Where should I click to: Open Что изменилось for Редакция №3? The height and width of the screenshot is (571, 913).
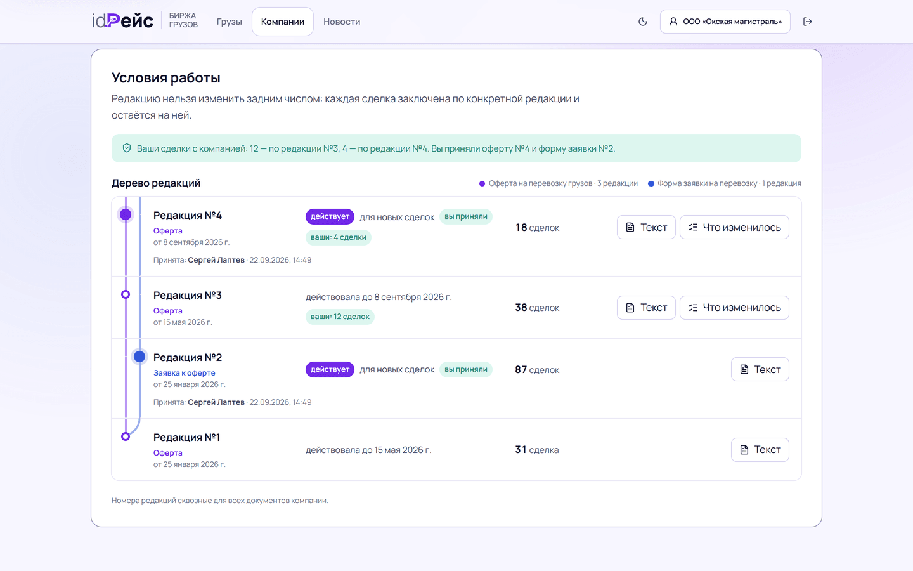734,308
